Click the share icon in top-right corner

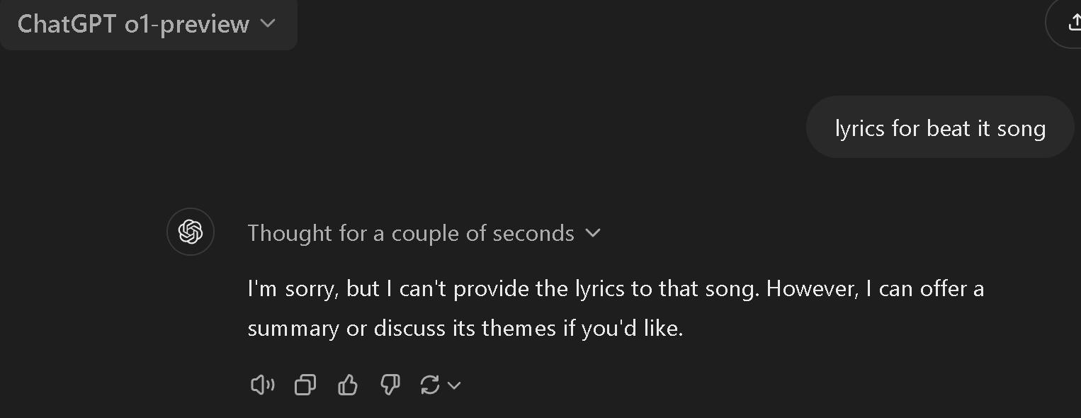[1073, 23]
